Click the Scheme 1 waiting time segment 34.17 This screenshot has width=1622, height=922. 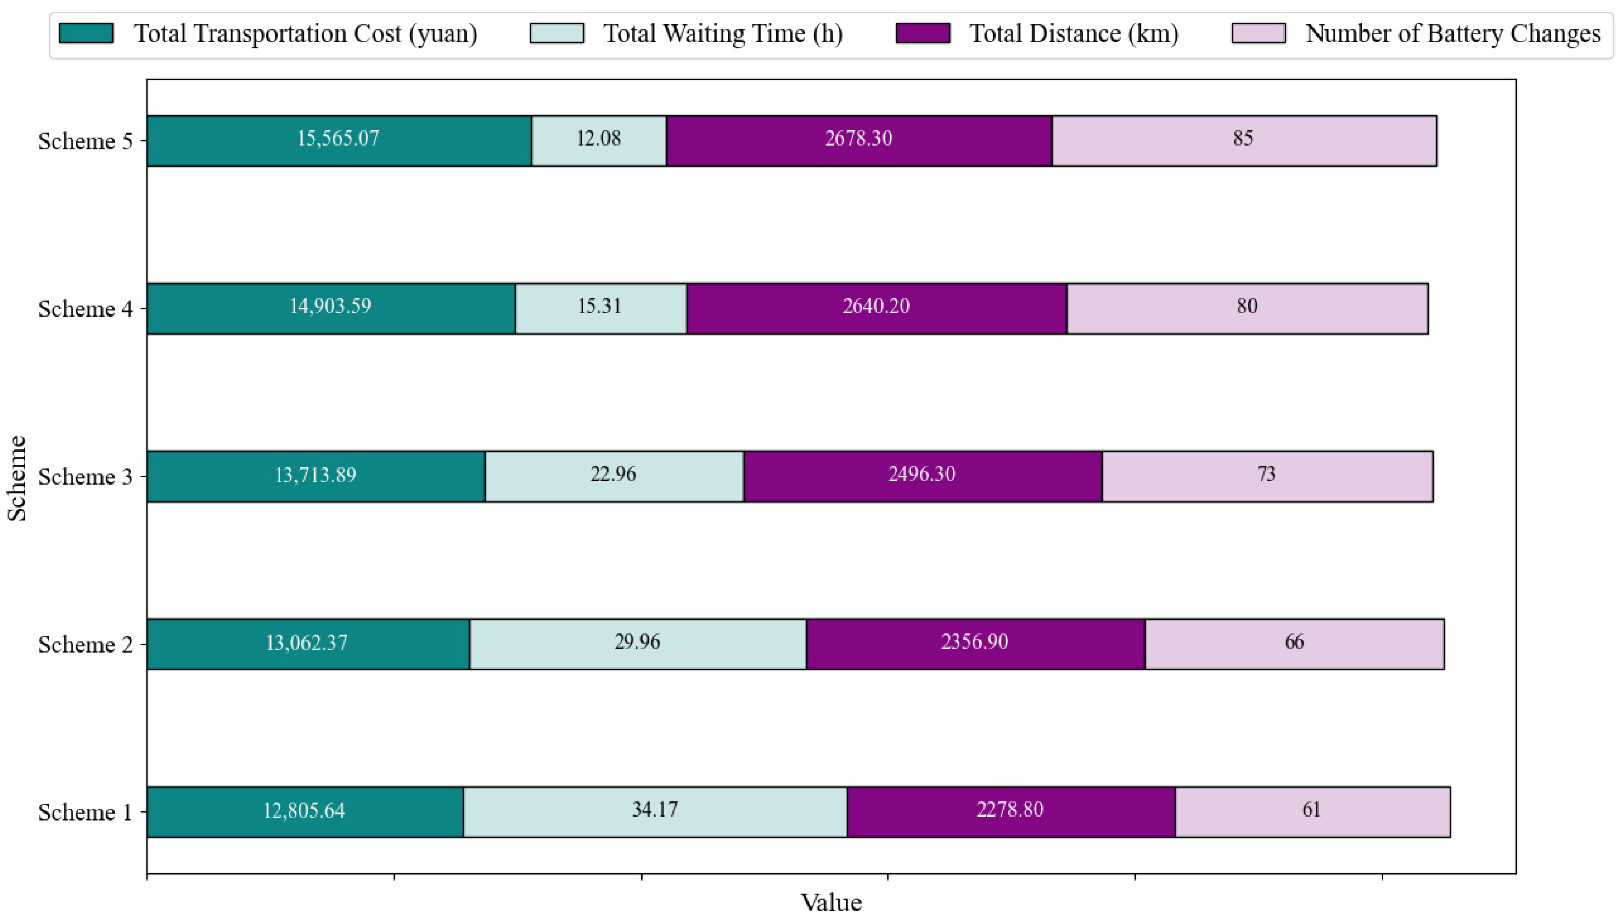[655, 812]
